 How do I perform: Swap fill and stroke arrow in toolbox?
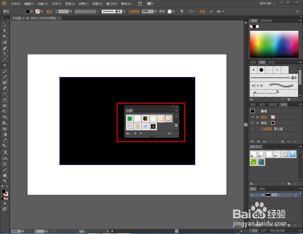7,186
